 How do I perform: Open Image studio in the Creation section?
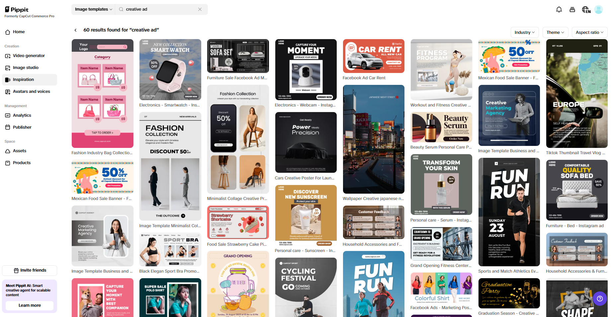(27, 68)
